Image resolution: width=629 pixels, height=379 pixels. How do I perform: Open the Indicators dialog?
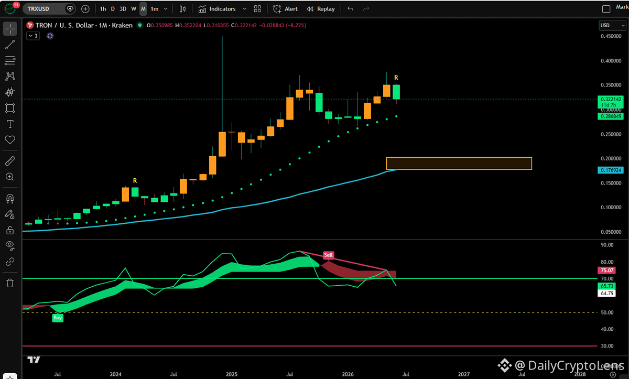pos(218,9)
